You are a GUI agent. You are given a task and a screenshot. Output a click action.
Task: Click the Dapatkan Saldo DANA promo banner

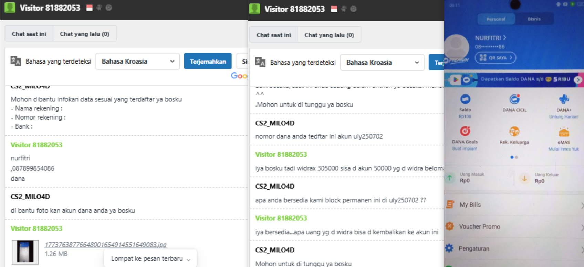click(514, 79)
